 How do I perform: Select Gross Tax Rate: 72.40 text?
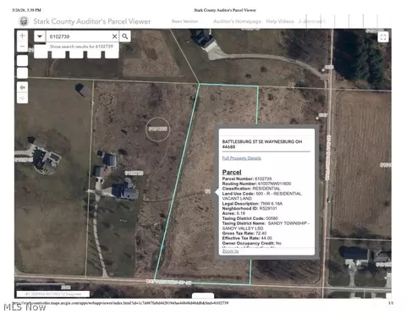point(244,233)
